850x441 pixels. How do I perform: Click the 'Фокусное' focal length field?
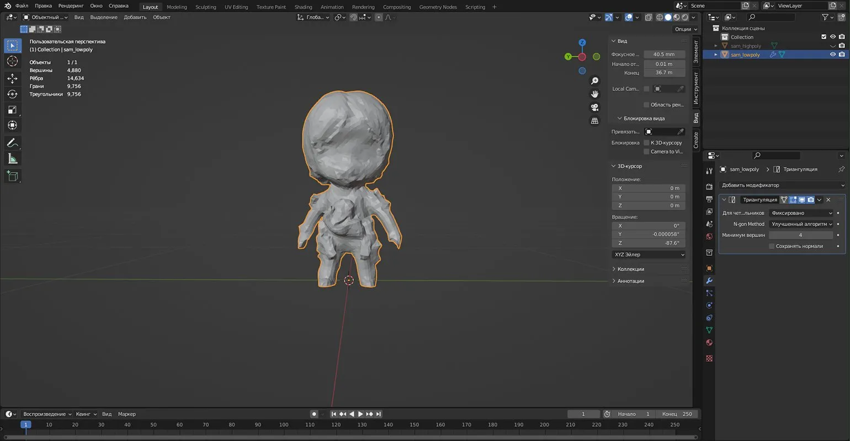coord(664,55)
